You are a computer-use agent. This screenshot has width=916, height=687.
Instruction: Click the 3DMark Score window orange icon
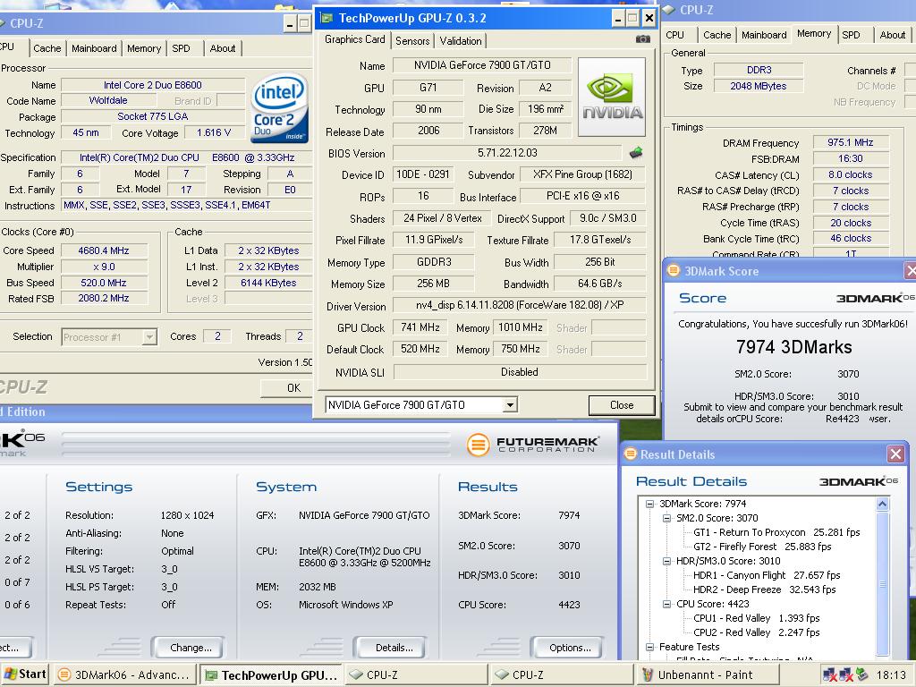[674, 270]
